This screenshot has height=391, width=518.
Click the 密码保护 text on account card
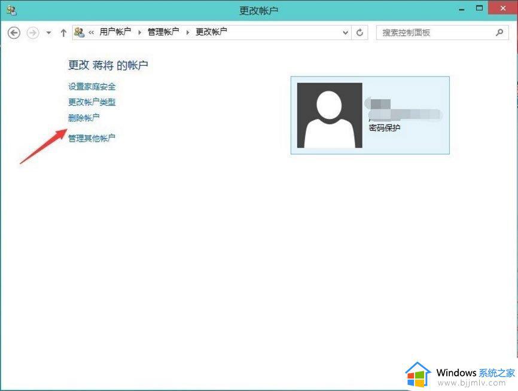[x=385, y=128]
